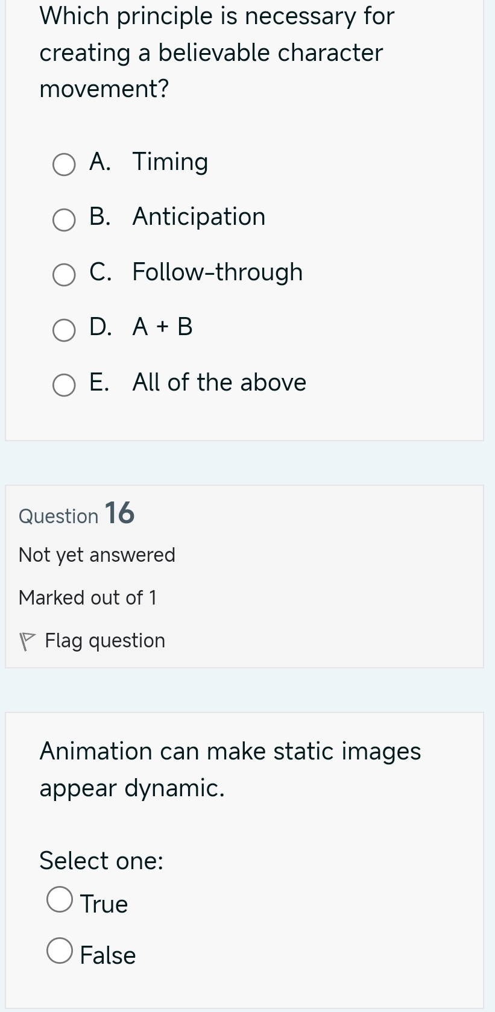Click the Marked out of 1 label
The width and height of the screenshot is (495, 1012).
pyautogui.click(x=88, y=597)
